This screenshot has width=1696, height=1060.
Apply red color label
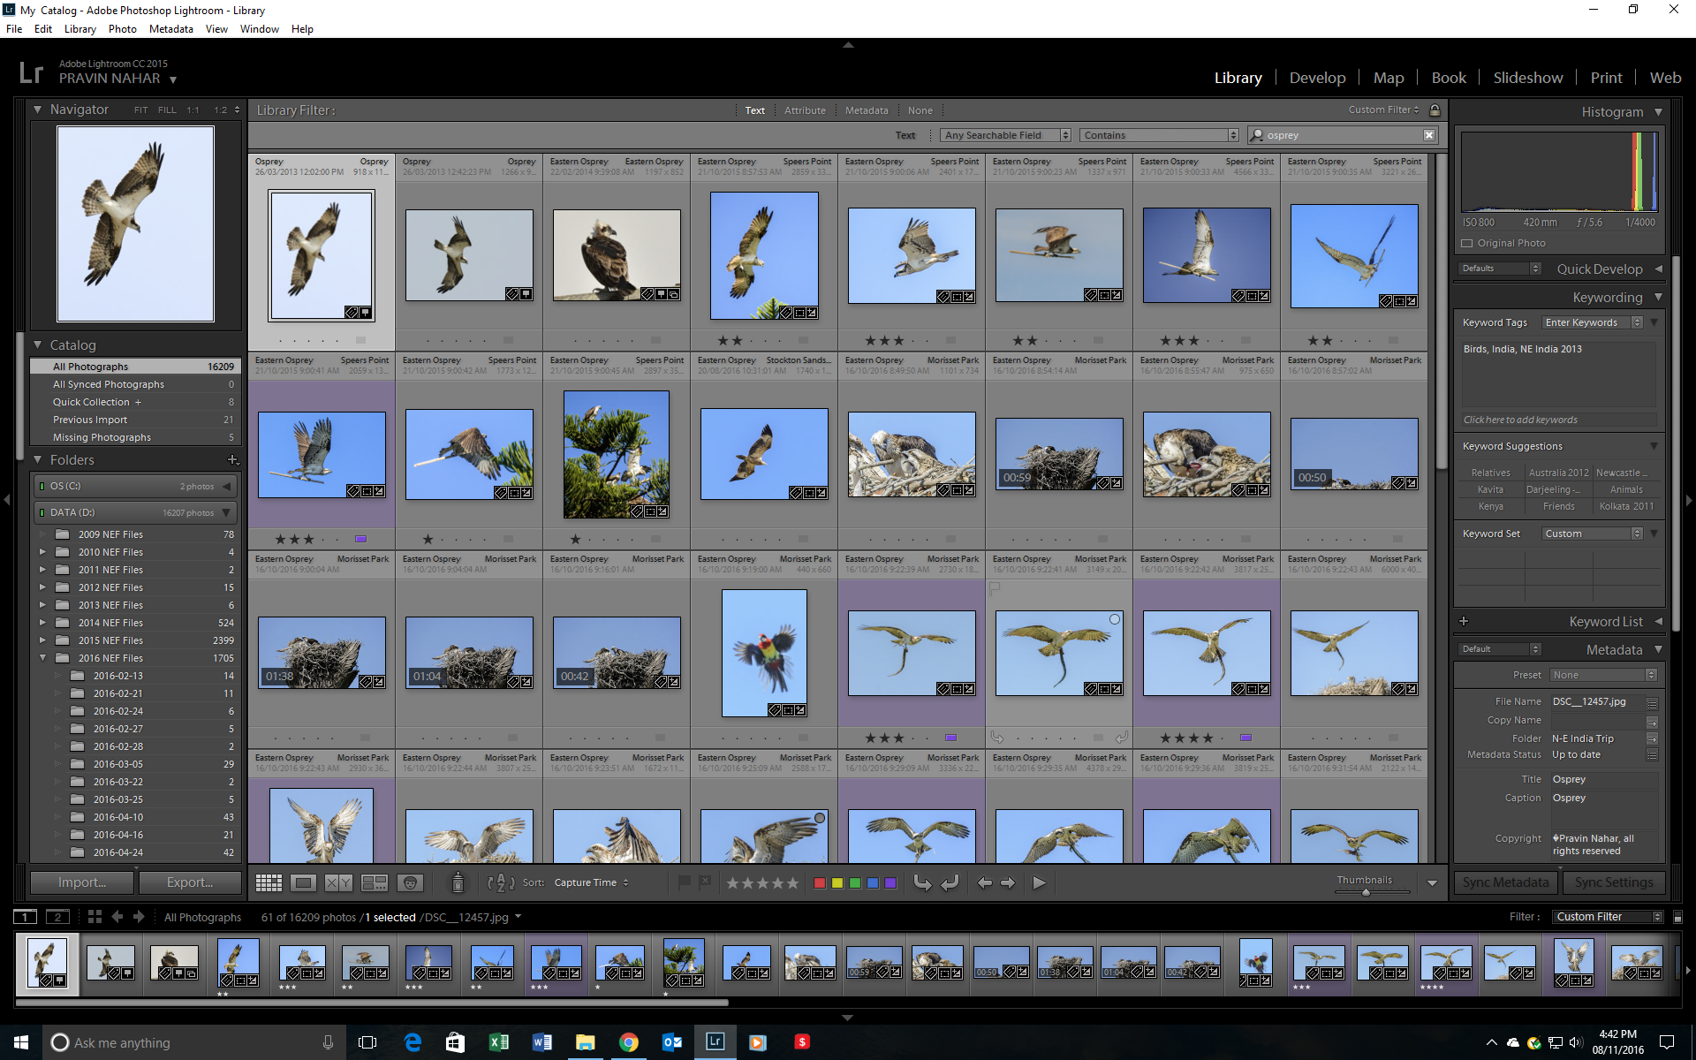pos(820,882)
